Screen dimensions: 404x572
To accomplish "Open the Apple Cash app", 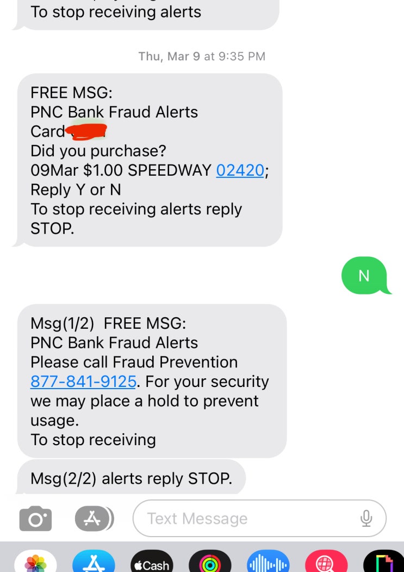I will (x=152, y=564).
